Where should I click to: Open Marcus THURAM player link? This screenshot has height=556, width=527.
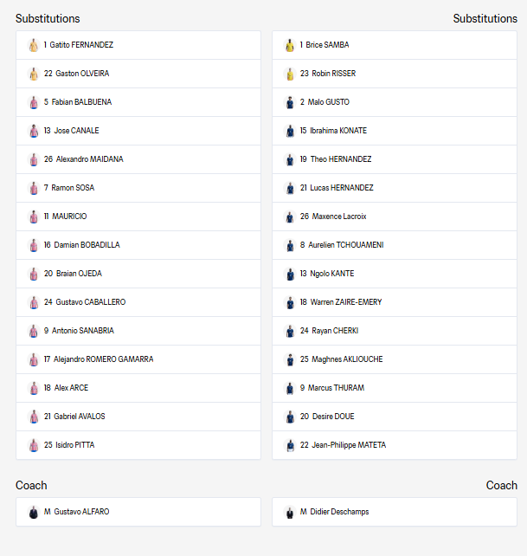coord(332,388)
